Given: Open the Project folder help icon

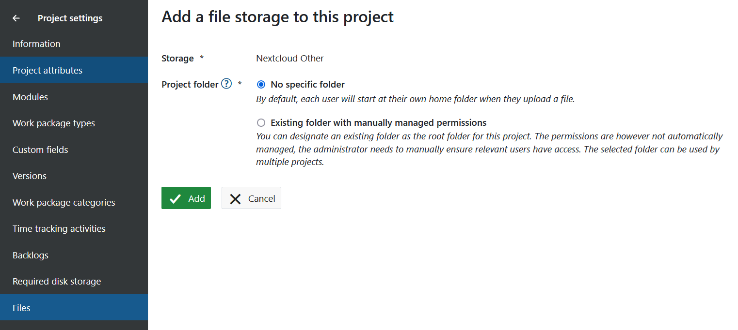Looking at the screenshot, I should click(x=226, y=84).
